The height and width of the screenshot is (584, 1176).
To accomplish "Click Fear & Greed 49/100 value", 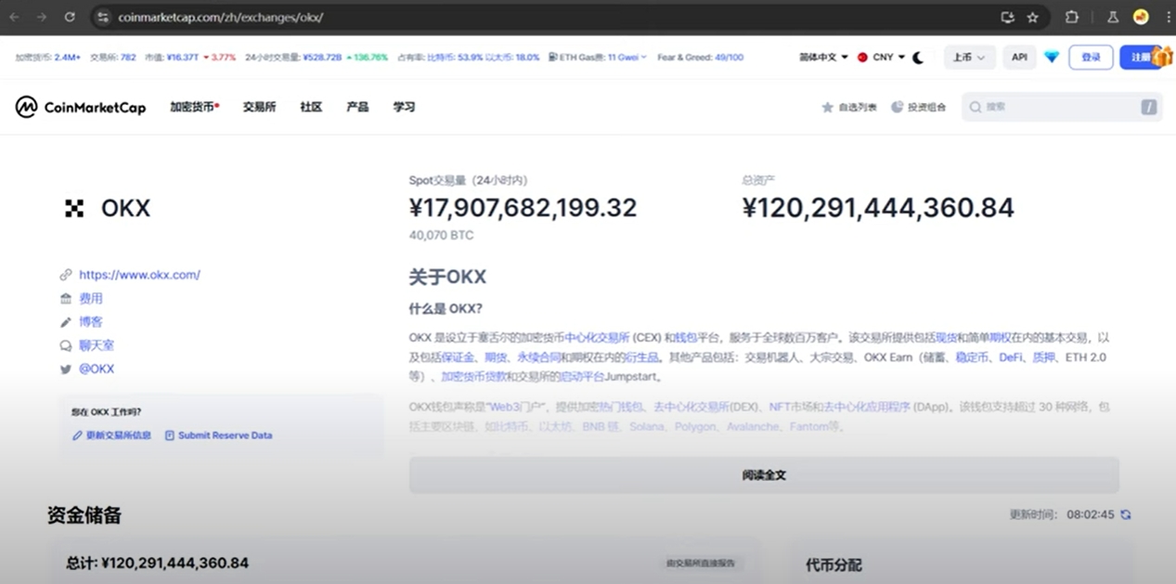I will (729, 58).
